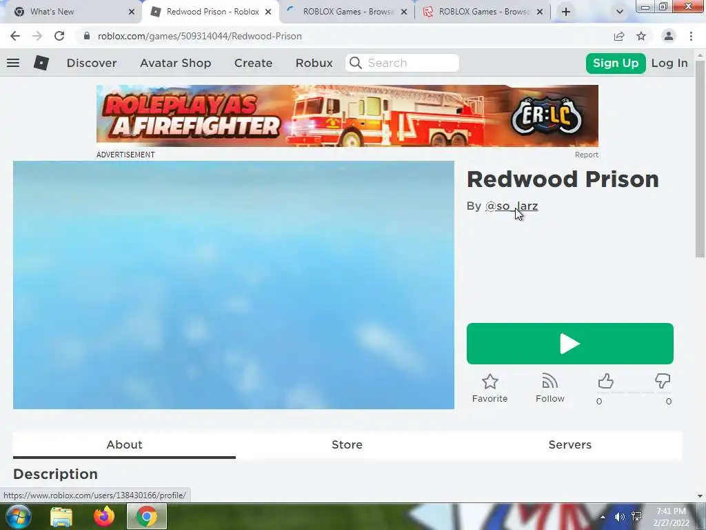Click the green Sign Up button

pos(616,63)
